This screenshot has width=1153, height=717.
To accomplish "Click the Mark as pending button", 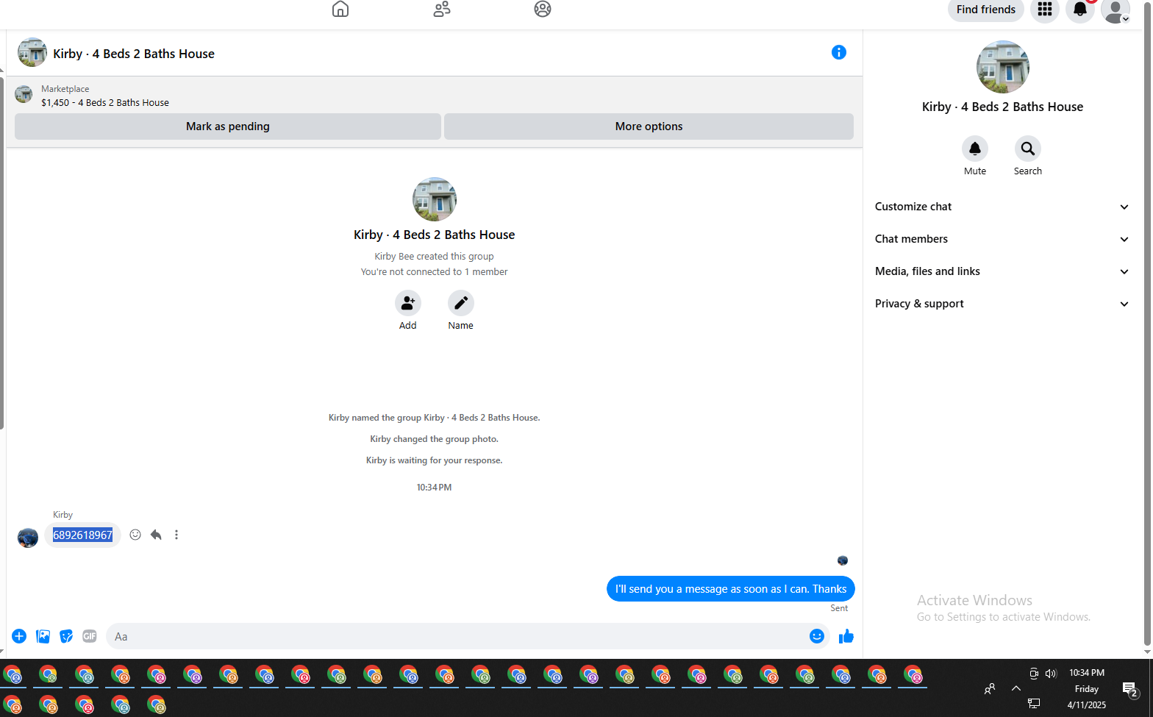I will coord(228,126).
